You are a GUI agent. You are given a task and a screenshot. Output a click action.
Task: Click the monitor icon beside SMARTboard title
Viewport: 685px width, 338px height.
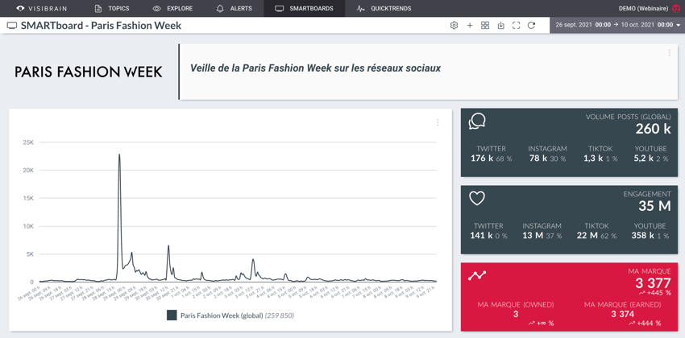pos(12,26)
